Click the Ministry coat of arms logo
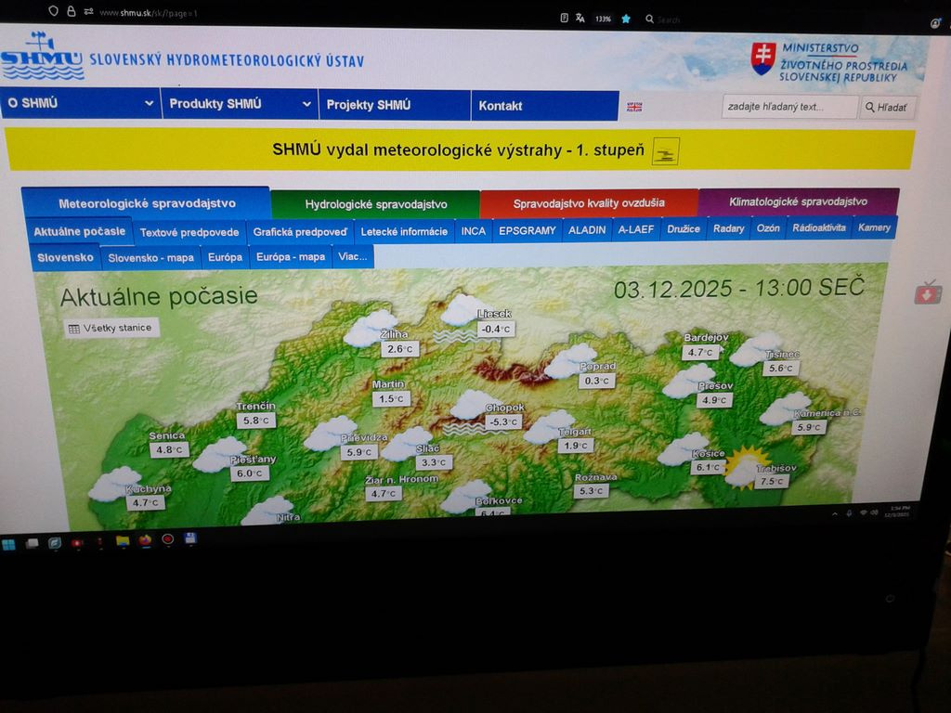951x713 pixels. click(763, 56)
